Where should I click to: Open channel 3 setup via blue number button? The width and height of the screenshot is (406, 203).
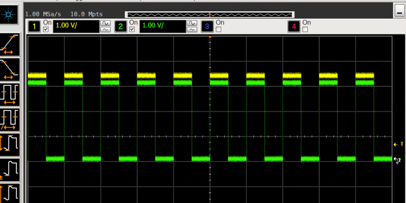point(207,26)
